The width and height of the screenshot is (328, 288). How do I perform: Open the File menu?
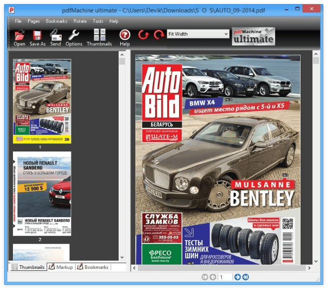tap(18, 21)
